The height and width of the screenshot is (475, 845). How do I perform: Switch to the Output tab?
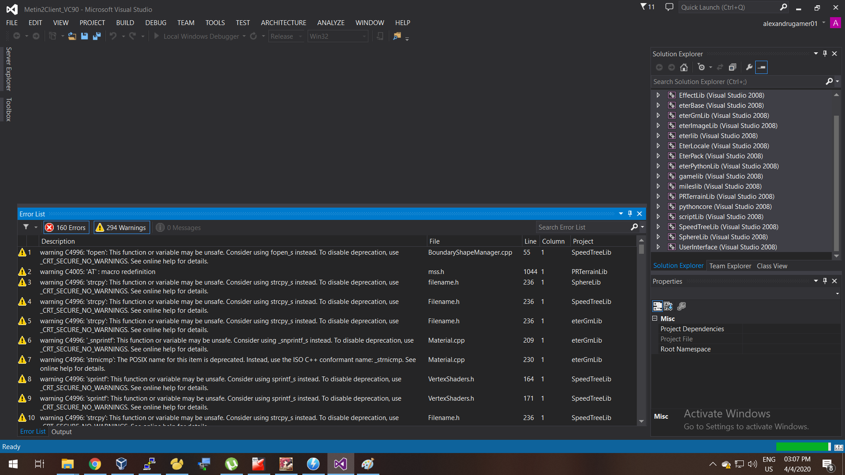tap(61, 431)
